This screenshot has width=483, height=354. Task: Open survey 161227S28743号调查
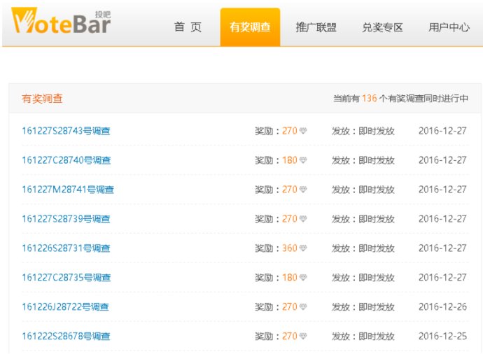[66, 131]
